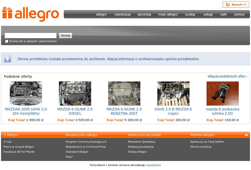Open mazda 6 poduszka silnika photo
This screenshot has width=251, height=170.
click(x=222, y=93)
